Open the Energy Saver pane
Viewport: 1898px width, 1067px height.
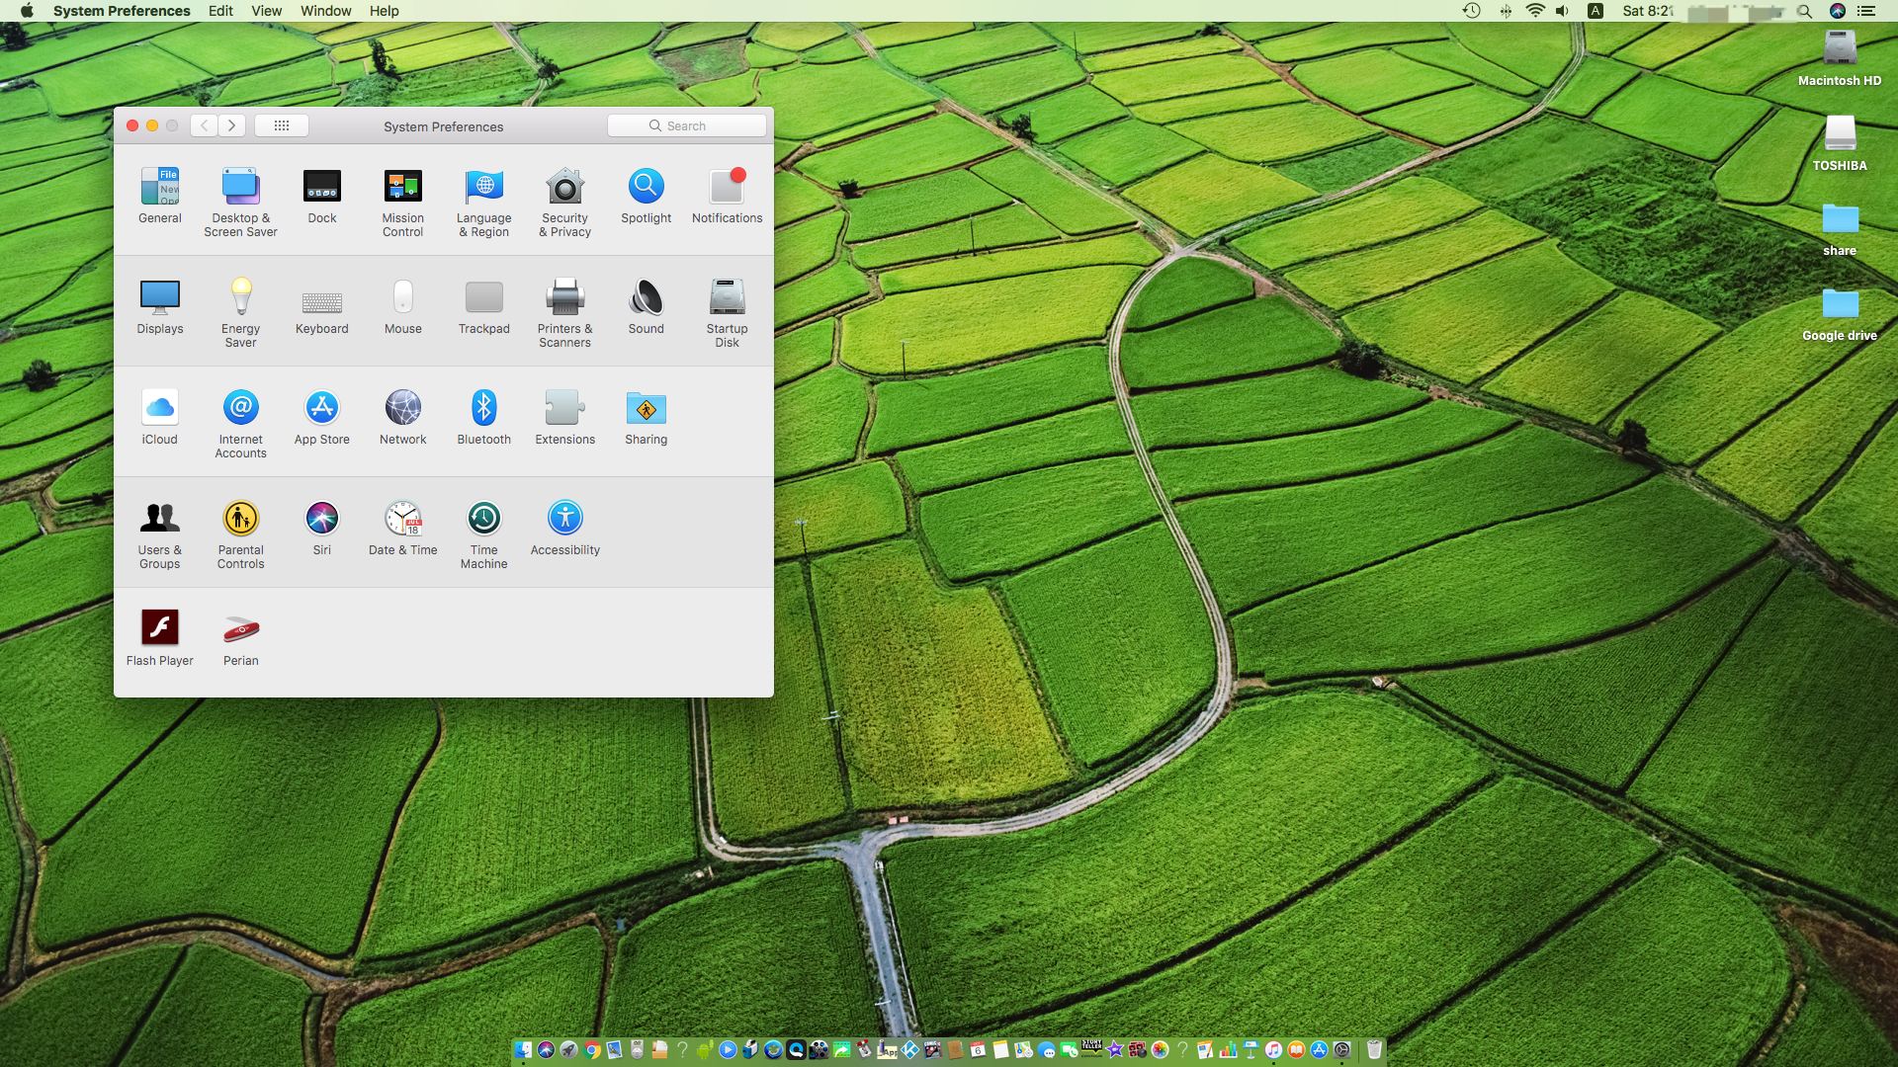(x=240, y=297)
